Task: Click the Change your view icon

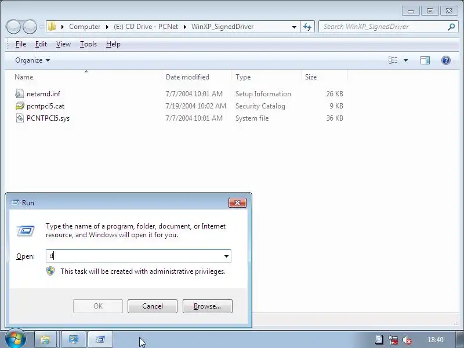Action: click(393, 60)
